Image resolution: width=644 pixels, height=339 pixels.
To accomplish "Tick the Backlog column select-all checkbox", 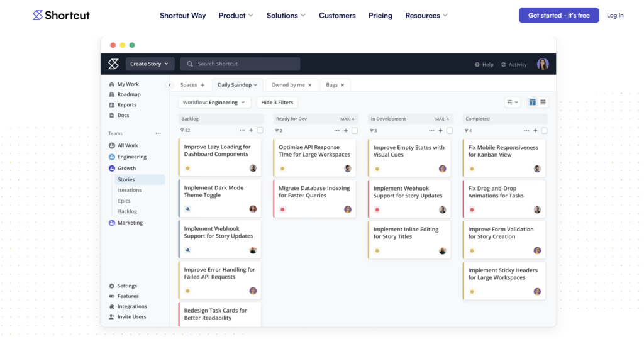I will point(260,130).
